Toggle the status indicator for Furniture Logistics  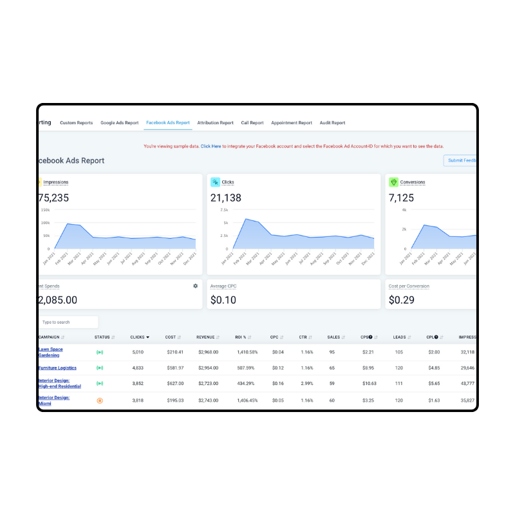click(x=100, y=368)
